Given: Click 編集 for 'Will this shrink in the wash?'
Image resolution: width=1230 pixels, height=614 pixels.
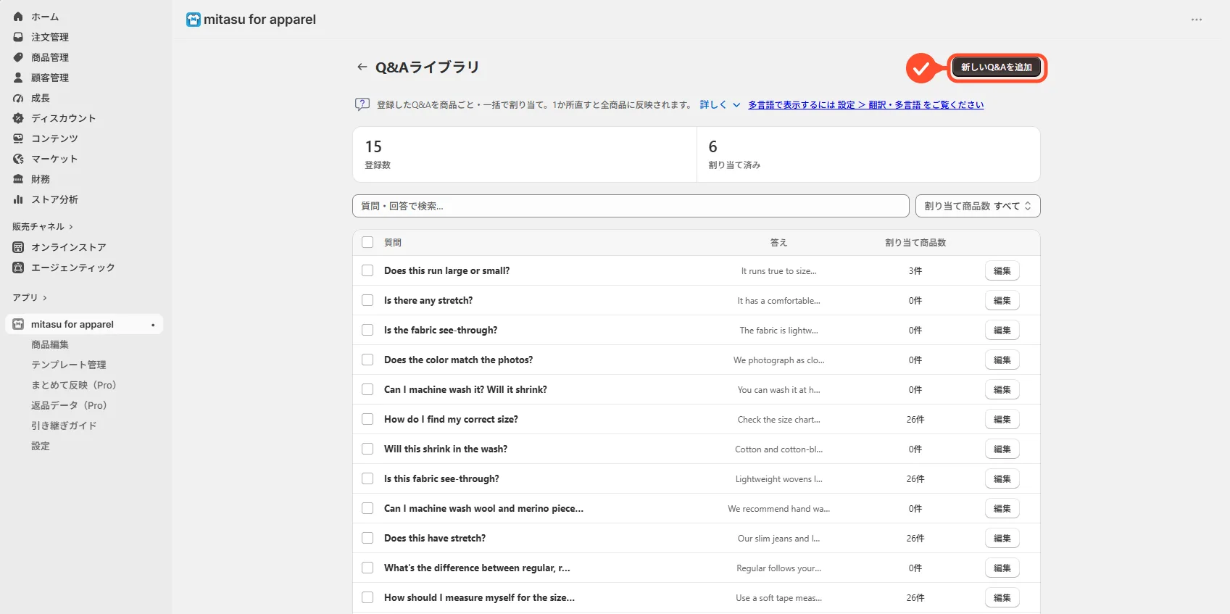Looking at the screenshot, I should pos(1002,449).
